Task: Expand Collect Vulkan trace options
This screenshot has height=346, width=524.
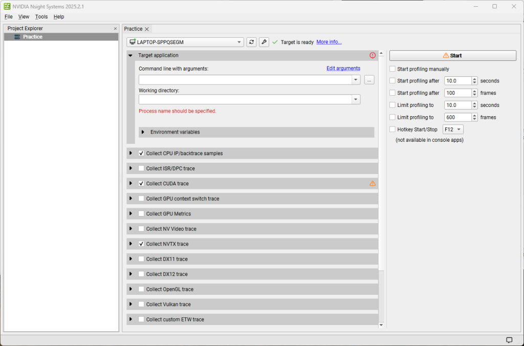Action: [x=130, y=304]
